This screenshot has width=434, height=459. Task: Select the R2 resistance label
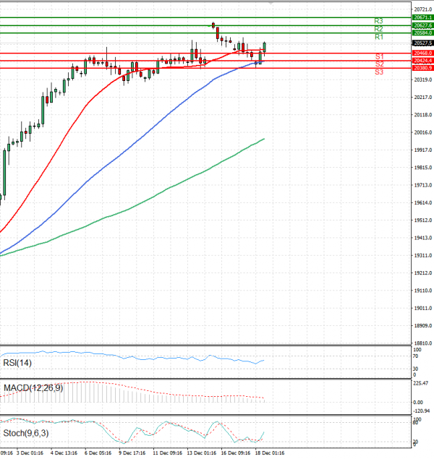(x=378, y=29)
